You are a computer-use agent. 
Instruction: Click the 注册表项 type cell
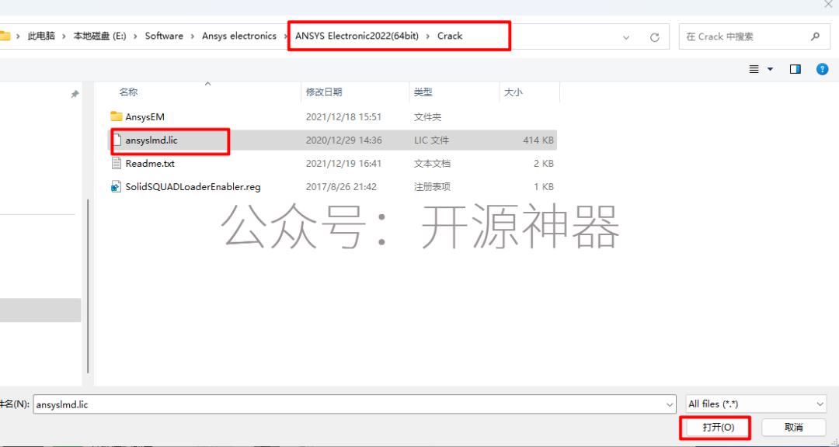(431, 187)
